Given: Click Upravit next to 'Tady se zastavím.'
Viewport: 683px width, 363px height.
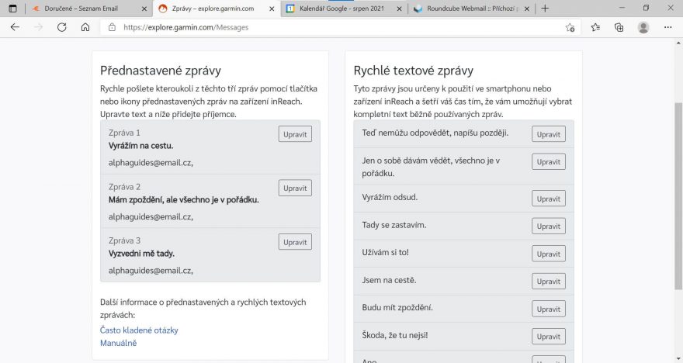Looking at the screenshot, I should point(549,226).
